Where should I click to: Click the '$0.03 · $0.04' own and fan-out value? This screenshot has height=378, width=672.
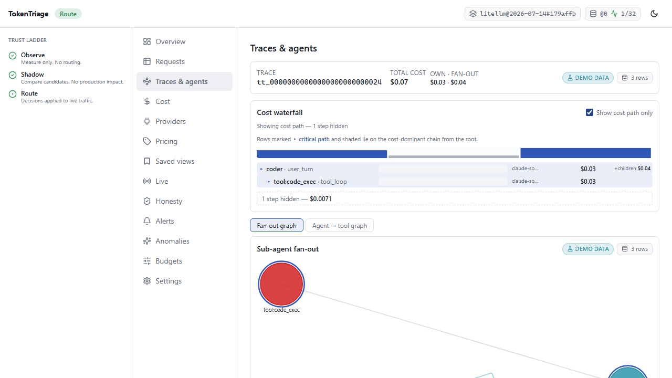448,82
